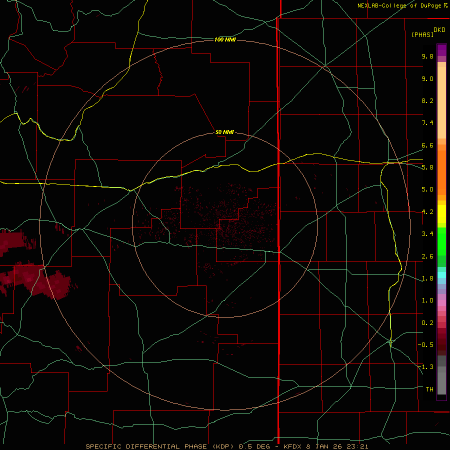Click the 6.6 value on the color scale

pos(427,145)
